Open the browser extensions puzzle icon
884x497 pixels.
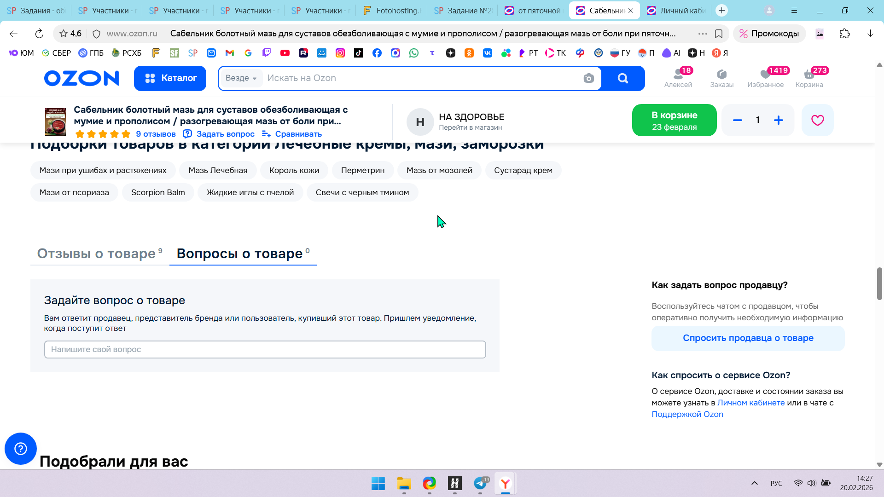tap(844, 34)
